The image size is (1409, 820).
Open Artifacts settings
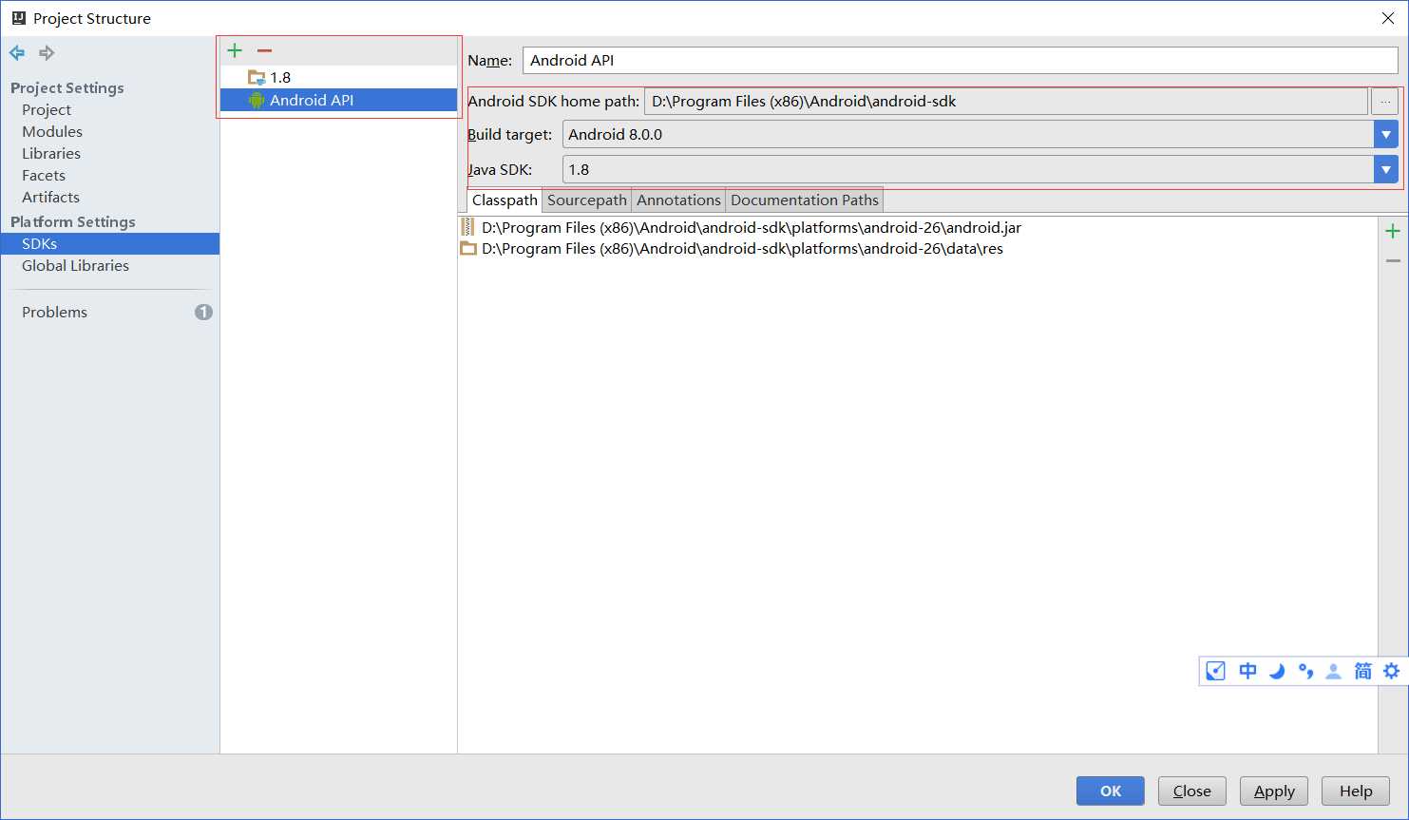(x=50, y=197)
